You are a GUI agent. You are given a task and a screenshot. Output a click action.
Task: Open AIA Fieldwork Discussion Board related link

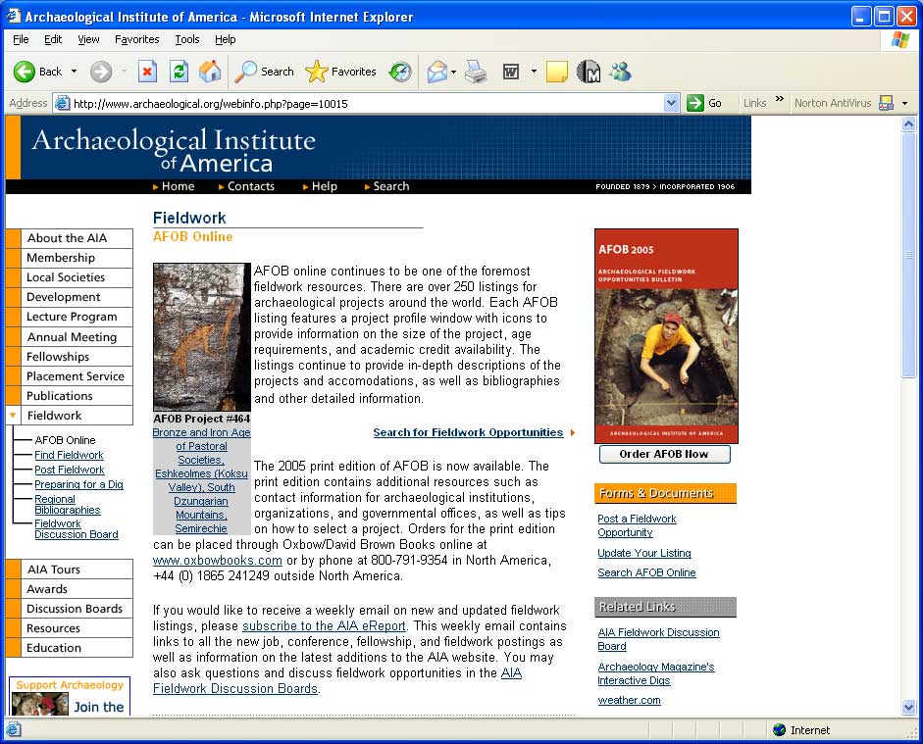tap(658, 639)
